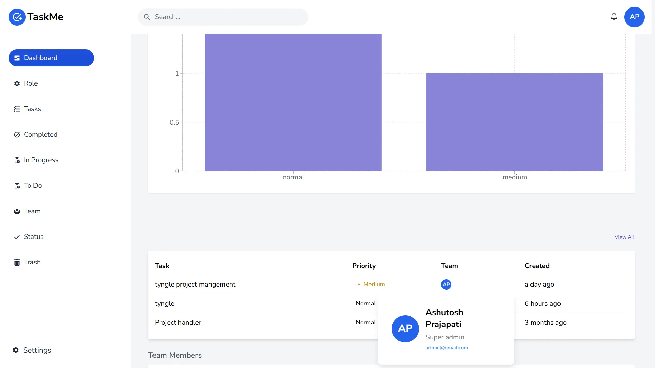Click '3 months ago' created value

click(545, 323)
